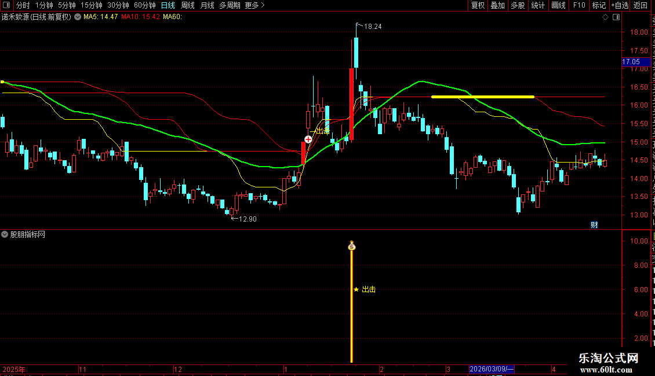Click the 返回 back button
The width and height of the screenshot is (655, 376).
641,5
